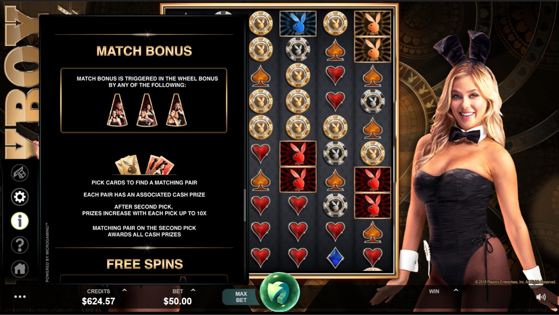559x315 pixels.
Task: Open the settings gear icon
Action: (x=20, y=197)
